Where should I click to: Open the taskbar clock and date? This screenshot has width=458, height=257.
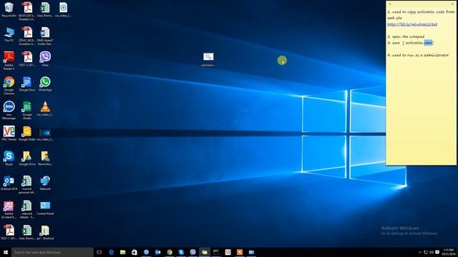pyautogui.click(x=449, y=252)
